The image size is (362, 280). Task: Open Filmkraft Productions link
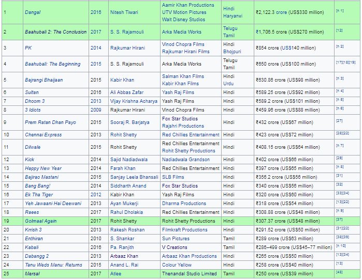click(x=185, y=229)
